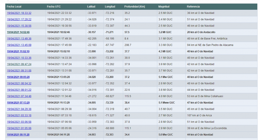
Task: Open the 19/04/2021 00:11:28 magnitude 5.0 event
Action: [x=18, y=134]
